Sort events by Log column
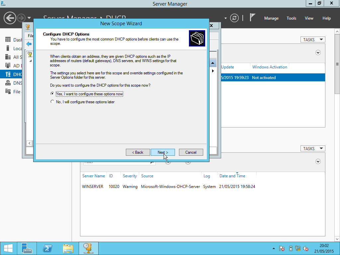Screen dimensions: 340x255 point(207,176)
